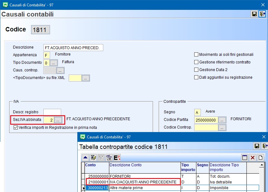Edit the Descrizione field FT.ACQUISTO ANNO PRECED.

(73, 48)
